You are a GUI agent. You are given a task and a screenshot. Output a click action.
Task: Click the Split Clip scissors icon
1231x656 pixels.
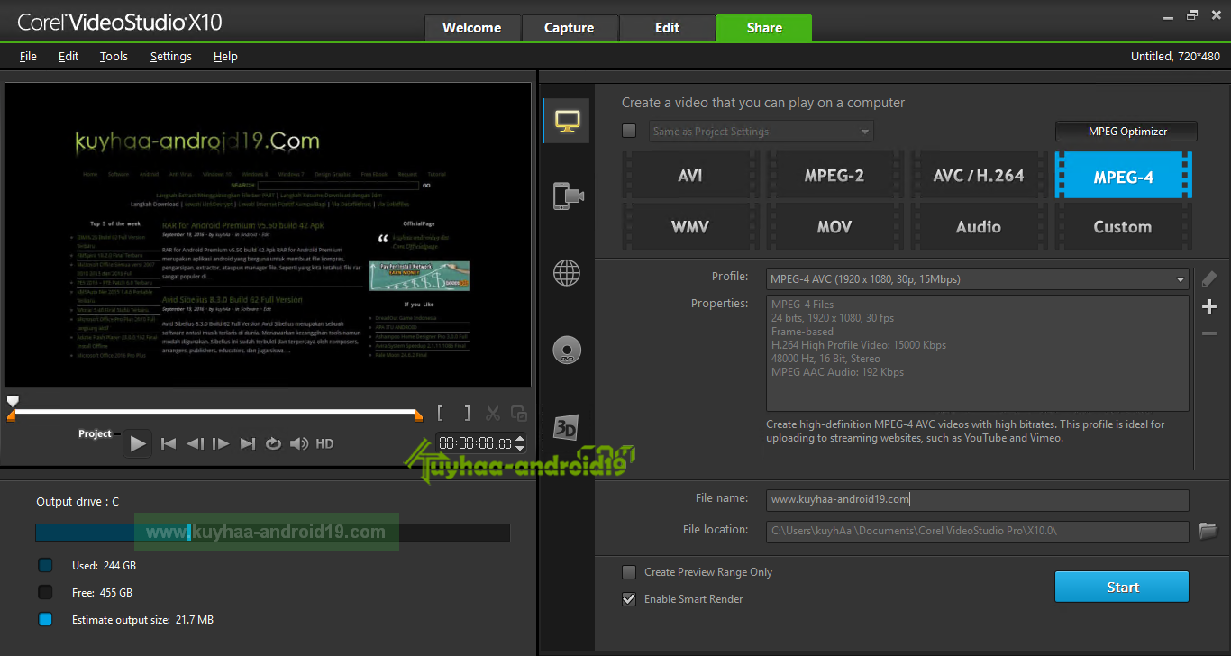[x=493, y=414]
